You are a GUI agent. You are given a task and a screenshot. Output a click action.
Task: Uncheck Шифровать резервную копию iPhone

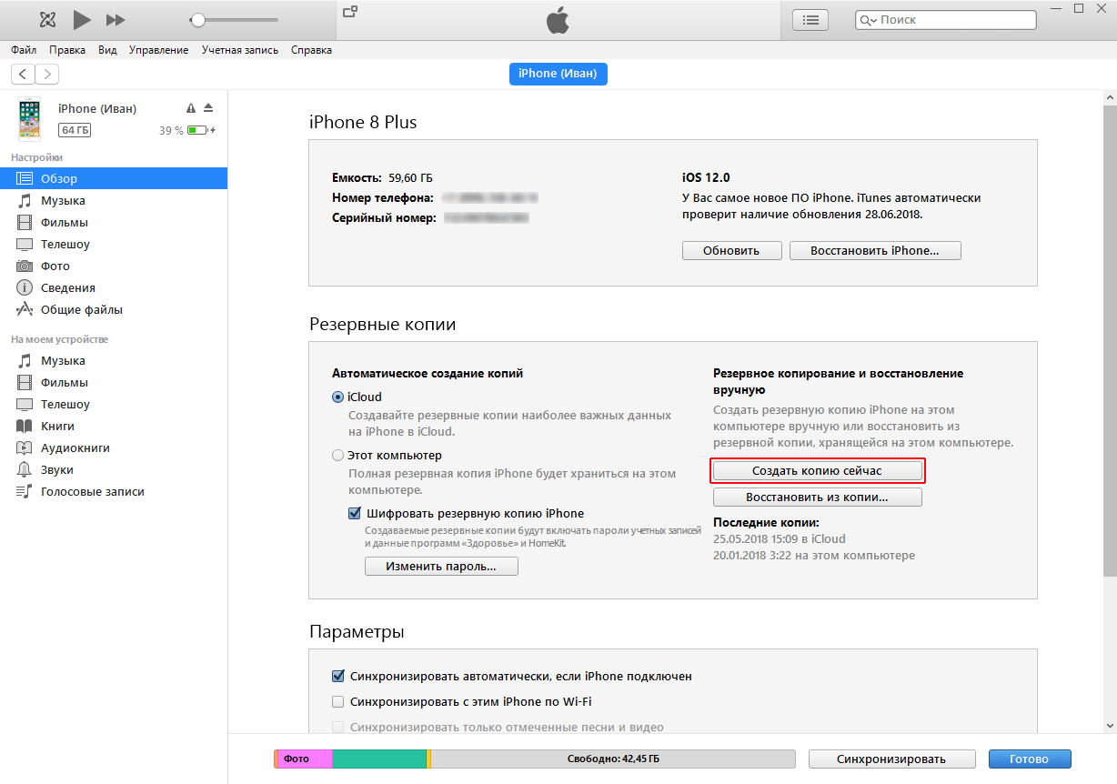coord(355,513)
